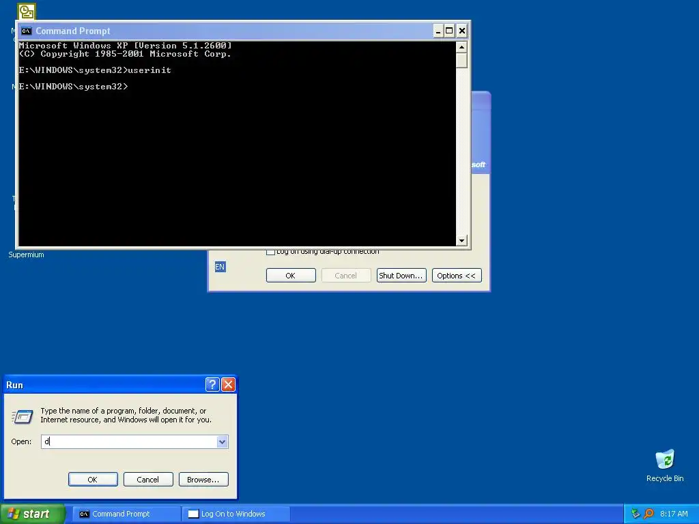Image resolution: width=699 pixels, height=524 pixels.
Task: Open the Windows Start button
Action: point(33,514)
